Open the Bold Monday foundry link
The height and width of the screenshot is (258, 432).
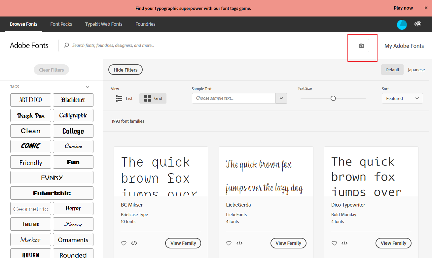344,214
